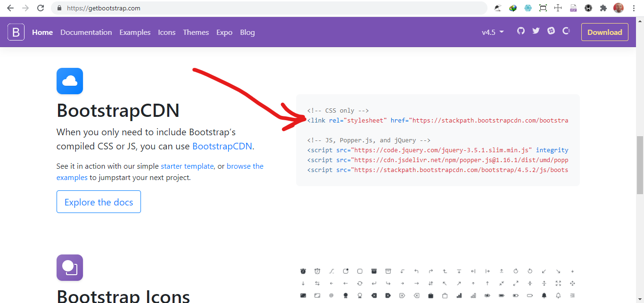Click the jquery-3.5.1.slim.min.js script line

click(x=438, y=150)
